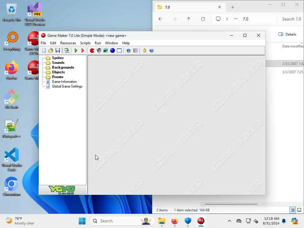The height and width of the screenshot is (228, 304).
Task: Show hidden breadcrumb path ellipsis
Action: (235, 19)
